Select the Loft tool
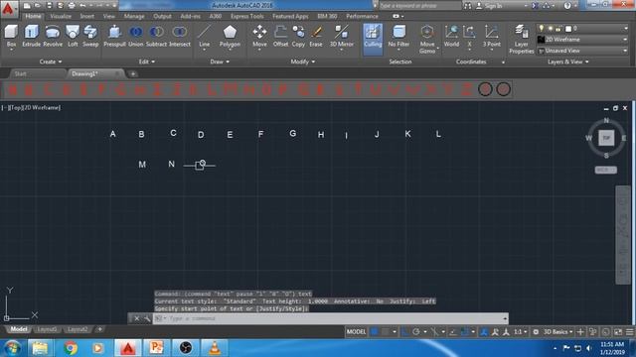The height and width of the screenshot is (357, 636). pos(73,37)
